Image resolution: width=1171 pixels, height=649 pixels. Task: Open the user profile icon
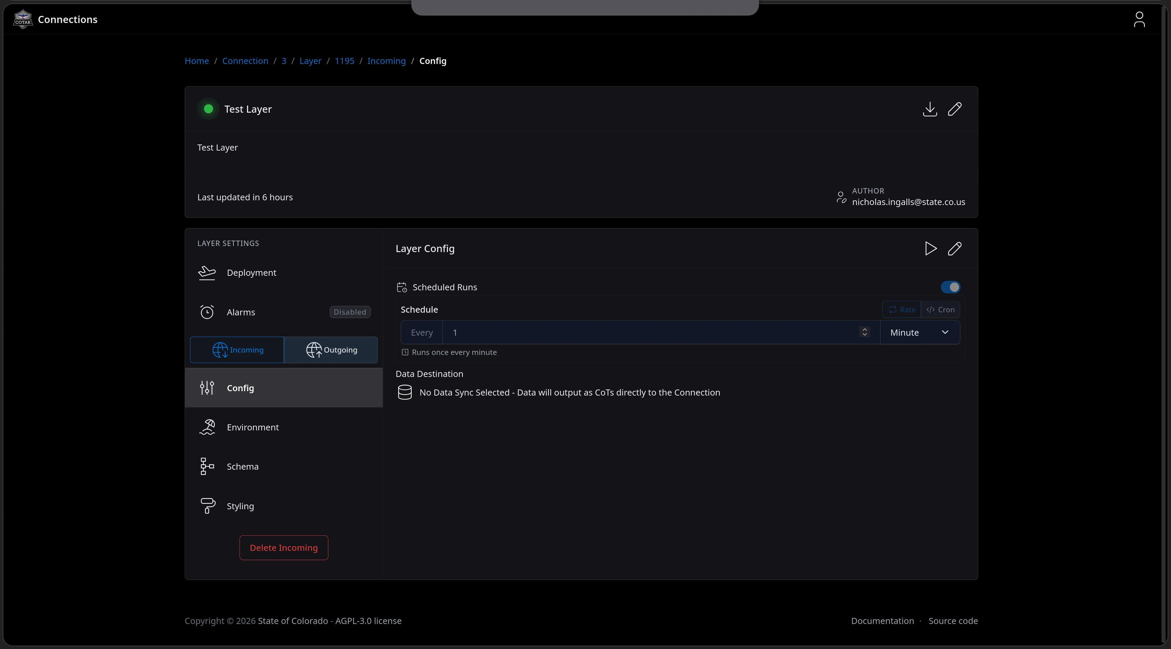pos(1139,20)
